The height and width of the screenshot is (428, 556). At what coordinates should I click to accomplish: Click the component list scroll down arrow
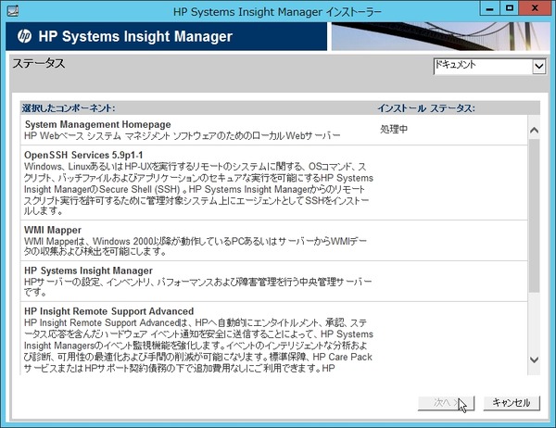(x=534, y=359)
